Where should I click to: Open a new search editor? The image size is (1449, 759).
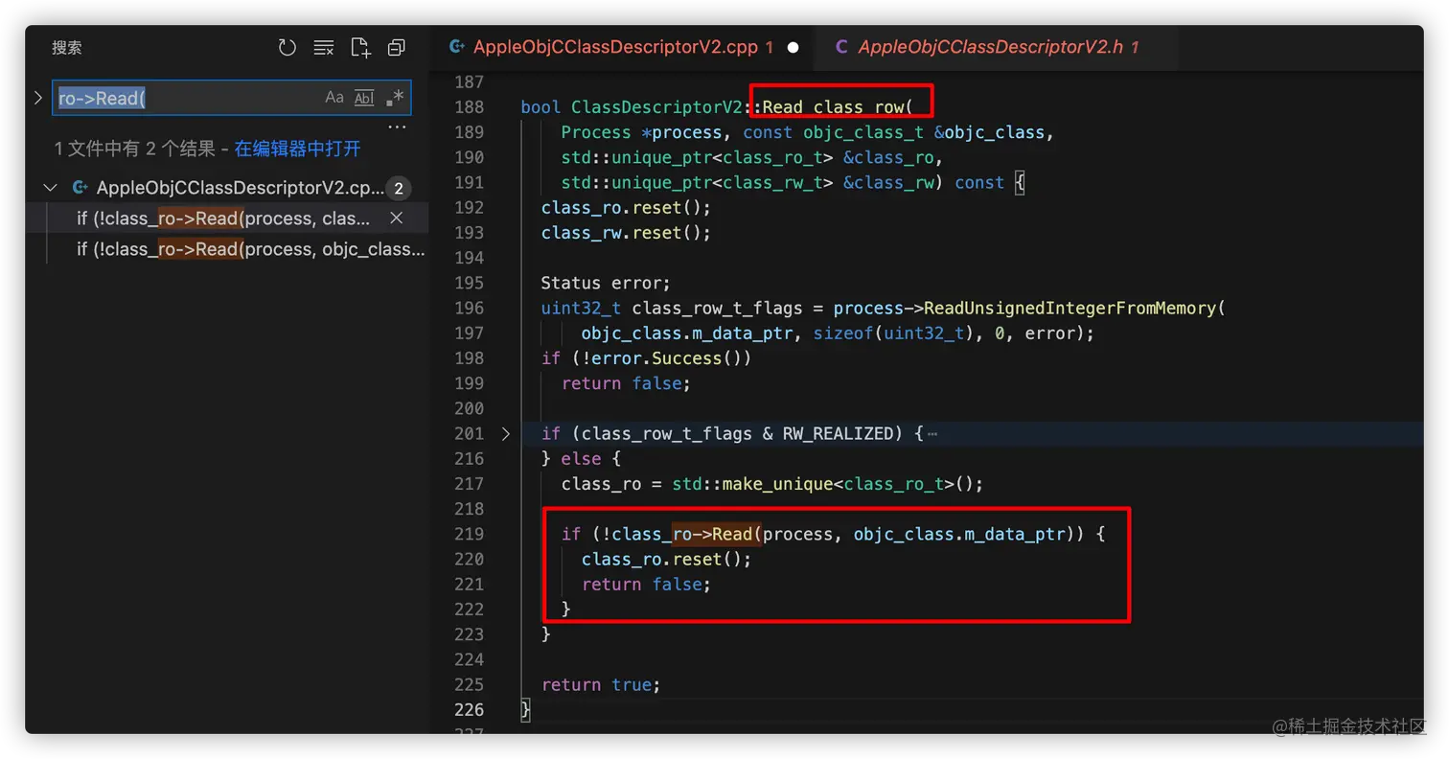[x=360, y=48]
